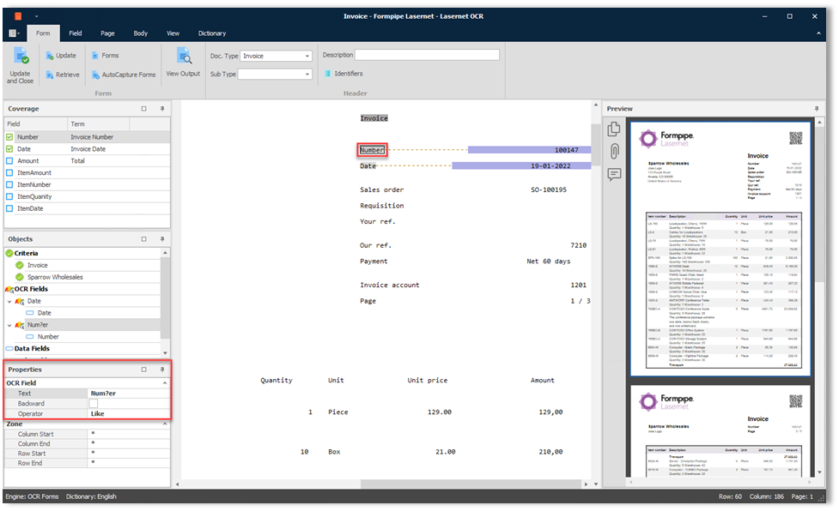Switch to the Field ribbon tab
This screenshot has height=511, width=839.
click(76, 33)
